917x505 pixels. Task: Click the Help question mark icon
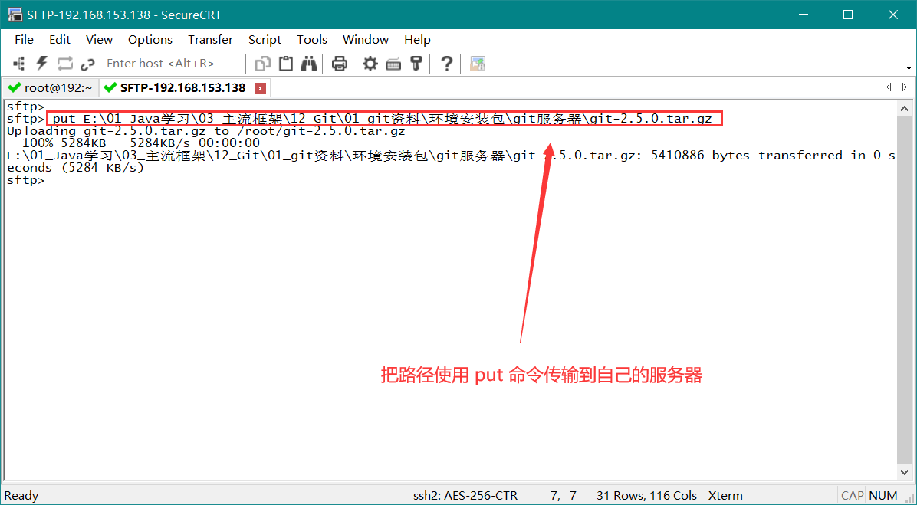tap(446, 64)
